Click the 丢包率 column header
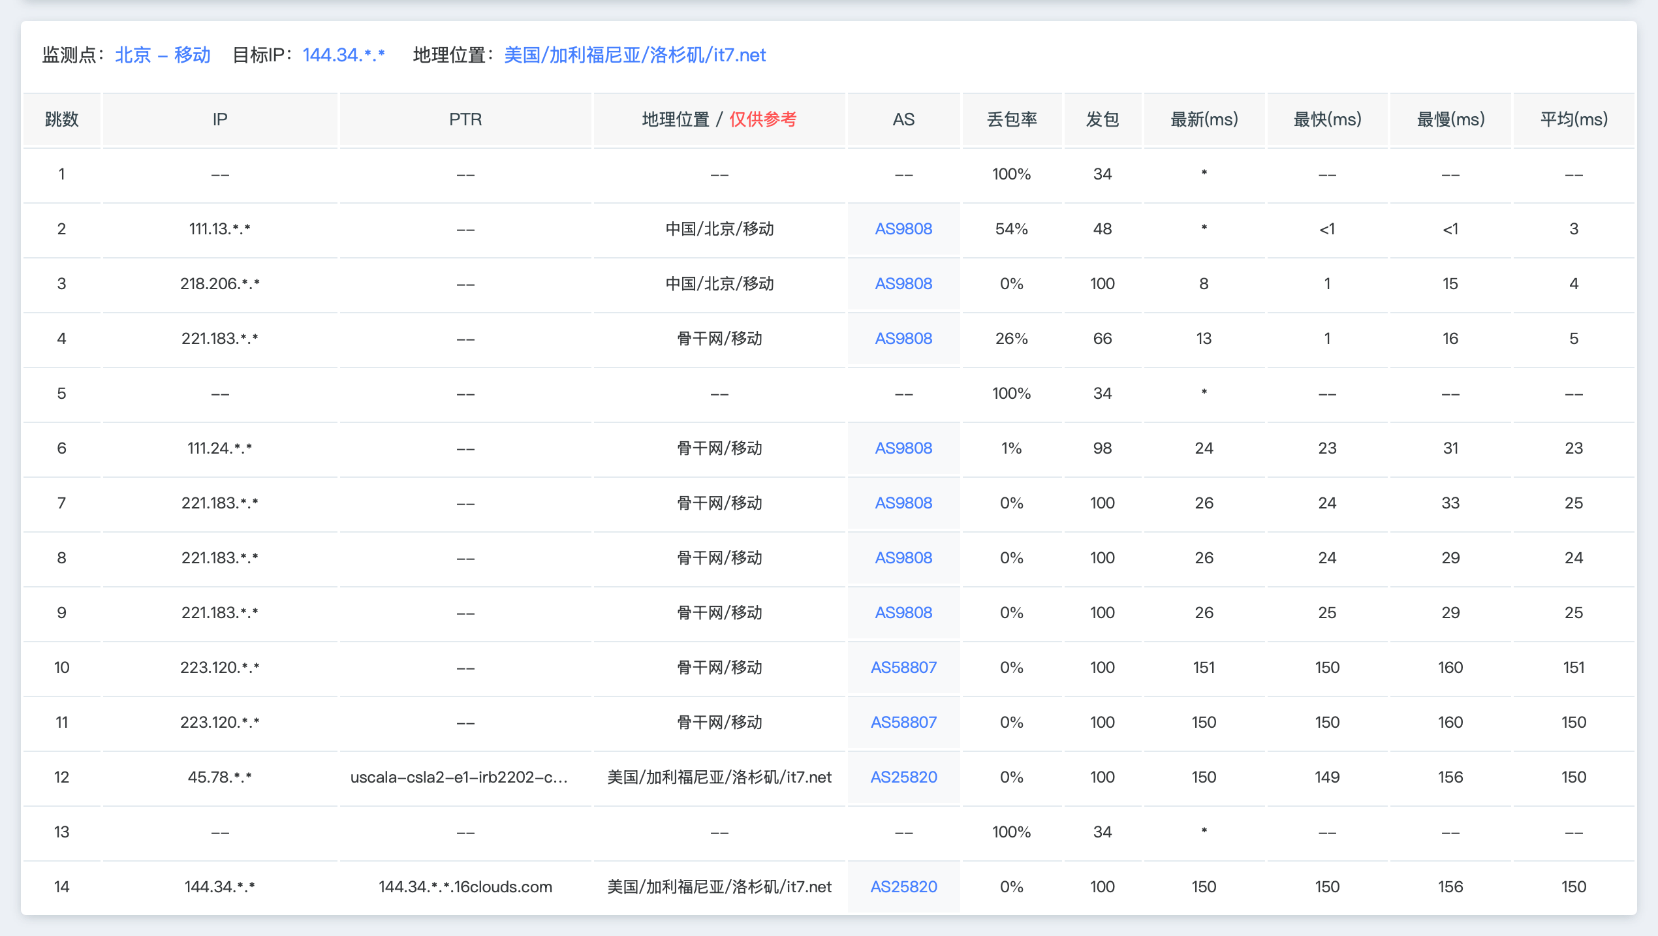Image resolution: width=1658 pixels, height=936 pixels. pos(1011,119)
